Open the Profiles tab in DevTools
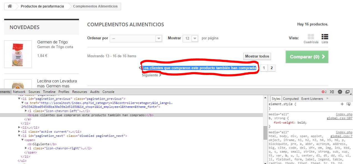 pos(64,92)
